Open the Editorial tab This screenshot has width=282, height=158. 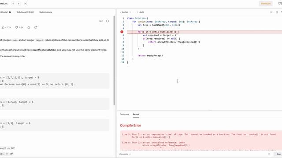tap(5, 12)
